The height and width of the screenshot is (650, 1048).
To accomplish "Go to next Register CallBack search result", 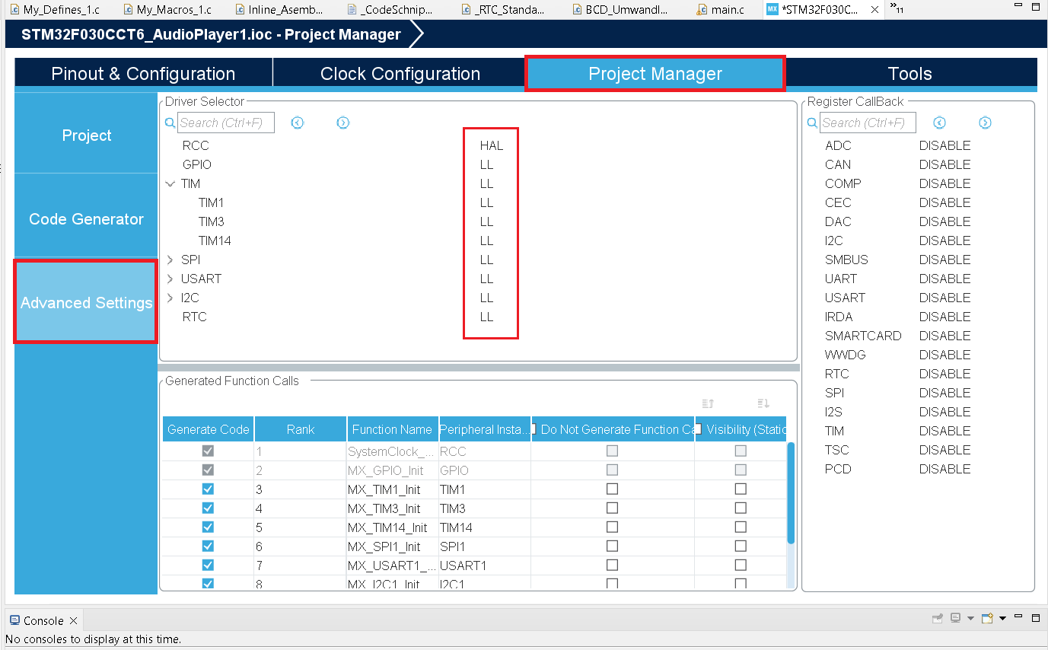I will (x=986, y=123).
